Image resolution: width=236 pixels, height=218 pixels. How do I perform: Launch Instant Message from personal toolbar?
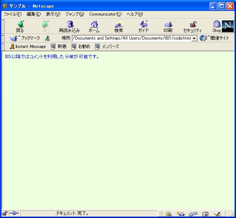pos(28,47)
